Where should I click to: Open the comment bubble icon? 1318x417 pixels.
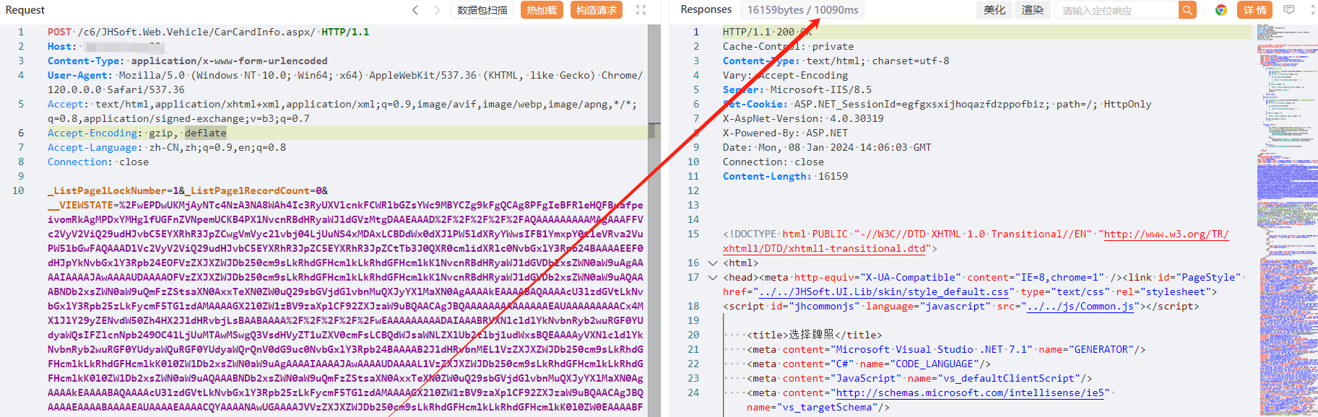[1289, 10]
